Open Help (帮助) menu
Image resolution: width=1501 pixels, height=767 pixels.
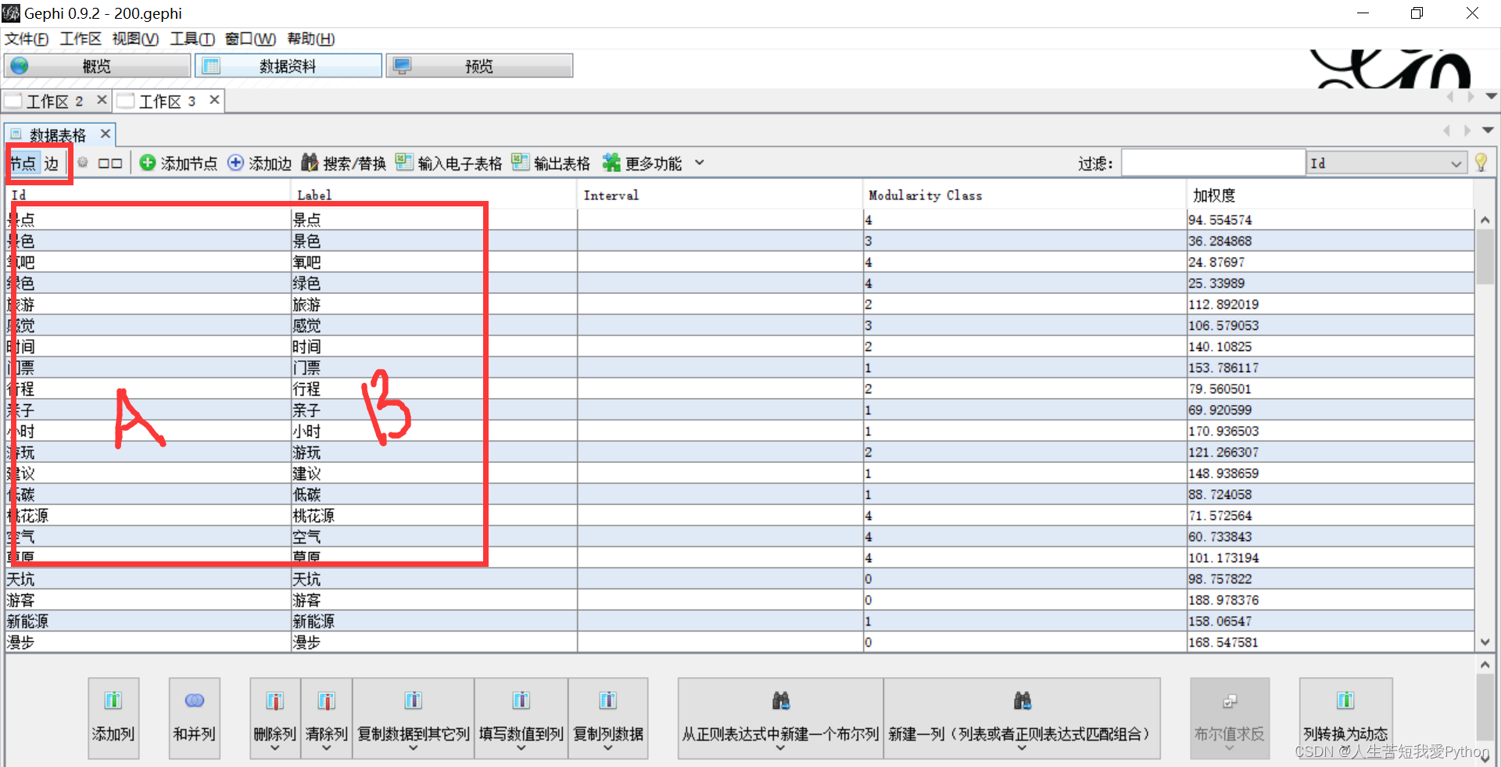tap(311, 39)
